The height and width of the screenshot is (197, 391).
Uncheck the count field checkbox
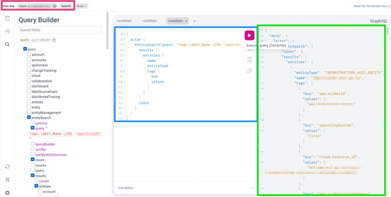(32, 160)
